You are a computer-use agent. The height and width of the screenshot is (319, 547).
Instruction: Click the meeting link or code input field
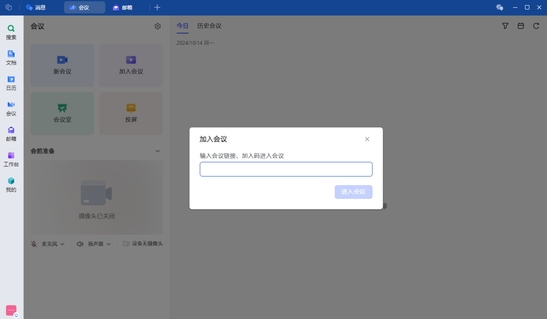(x=286, y=169)
